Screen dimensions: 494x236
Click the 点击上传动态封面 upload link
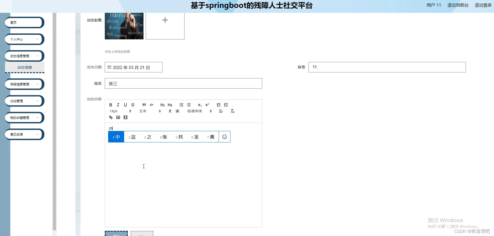click(117, 51)
